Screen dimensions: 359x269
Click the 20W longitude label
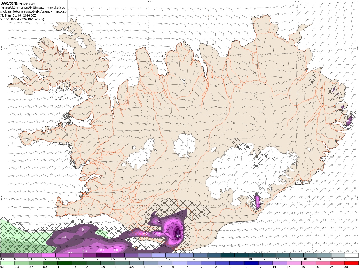149,1
